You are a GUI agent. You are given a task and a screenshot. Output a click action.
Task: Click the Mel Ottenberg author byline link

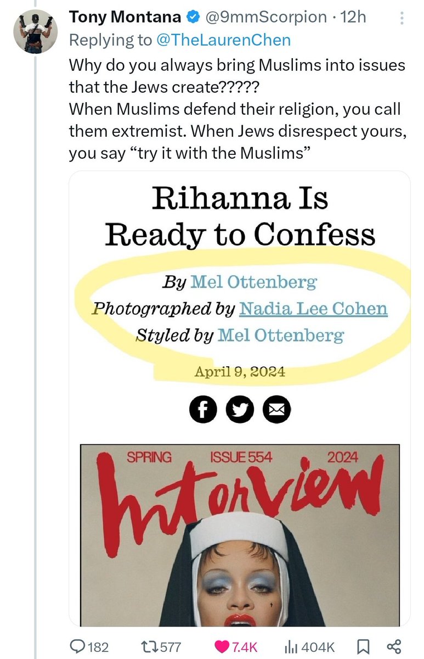(x=253, y=282)
